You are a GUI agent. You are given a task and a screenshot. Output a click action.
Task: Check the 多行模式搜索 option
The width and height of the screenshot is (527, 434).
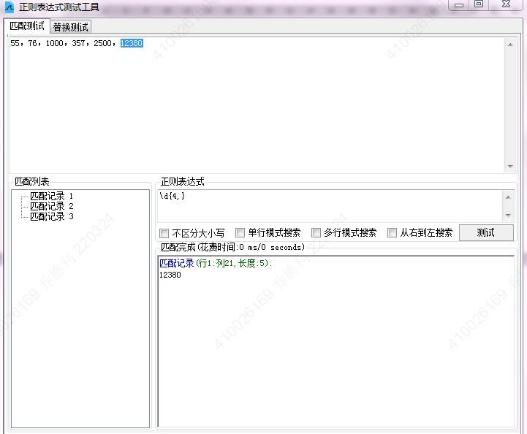pos(316,232)
